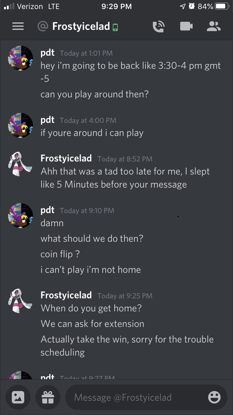Tap pdt's avatar at the 9:10 PM message

coord(21,216)
